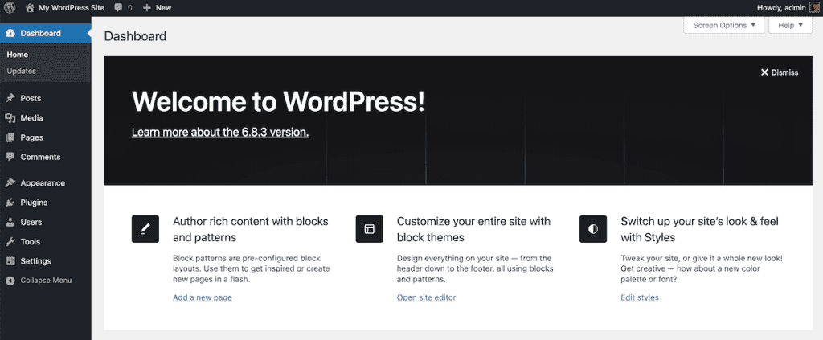Click the Comments speech bubble sidebar icon
The width and height of the screenshot is (823, 340).
pyautogui.click(x=10, y=157)
